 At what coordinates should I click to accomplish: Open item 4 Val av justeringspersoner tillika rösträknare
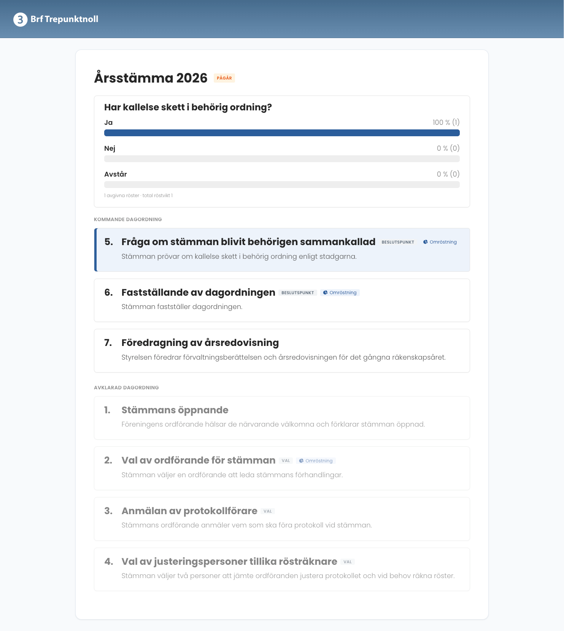pos(282,569)
